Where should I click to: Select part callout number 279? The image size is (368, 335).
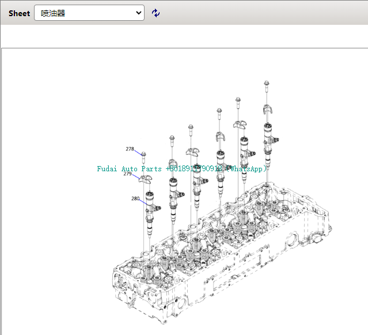(x=127, y=174)
